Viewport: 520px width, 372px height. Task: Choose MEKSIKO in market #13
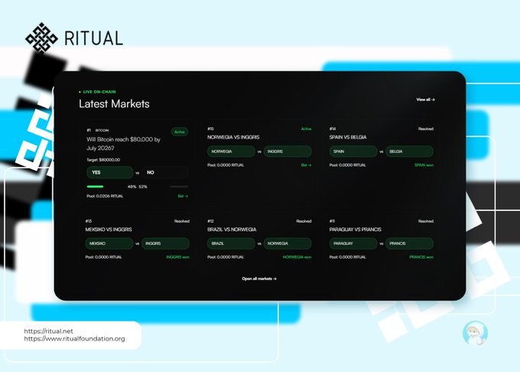[109, 243]
